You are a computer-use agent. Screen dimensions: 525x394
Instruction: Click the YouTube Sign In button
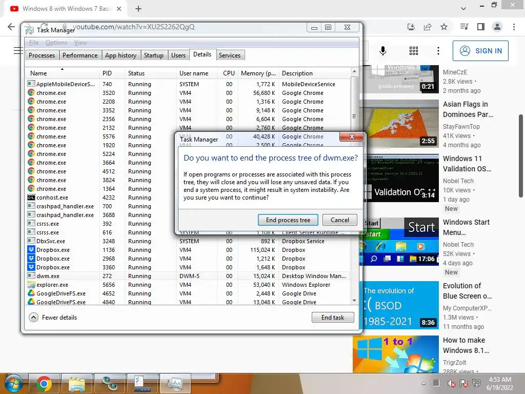pos(480,51)
